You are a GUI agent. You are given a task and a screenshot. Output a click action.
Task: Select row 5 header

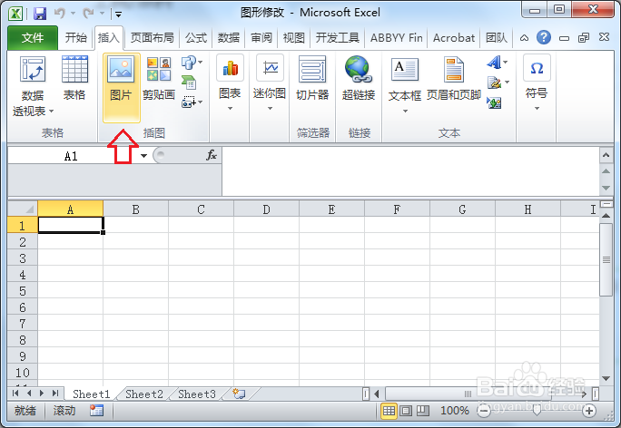pos(23,291)
